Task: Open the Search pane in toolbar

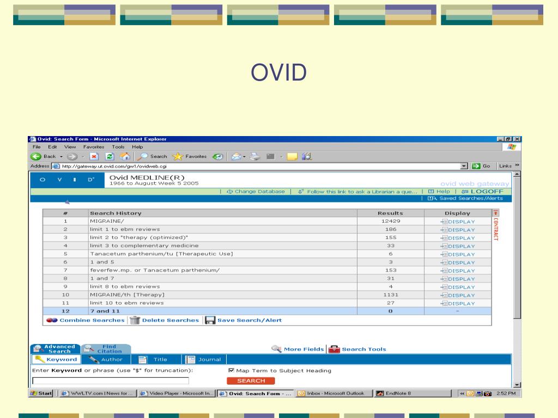Action: [153, 156]
